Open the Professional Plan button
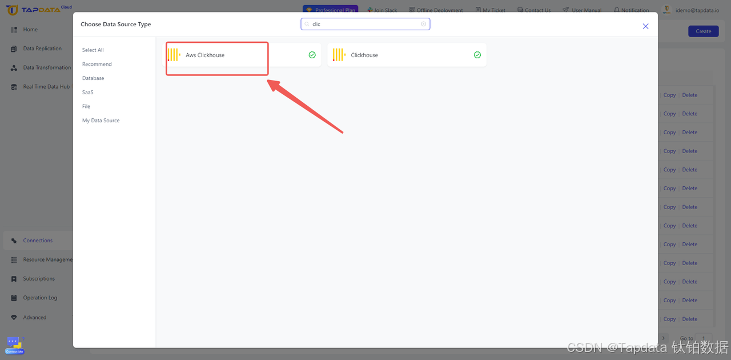Screen dimensions: 731x360 (330, 10)
